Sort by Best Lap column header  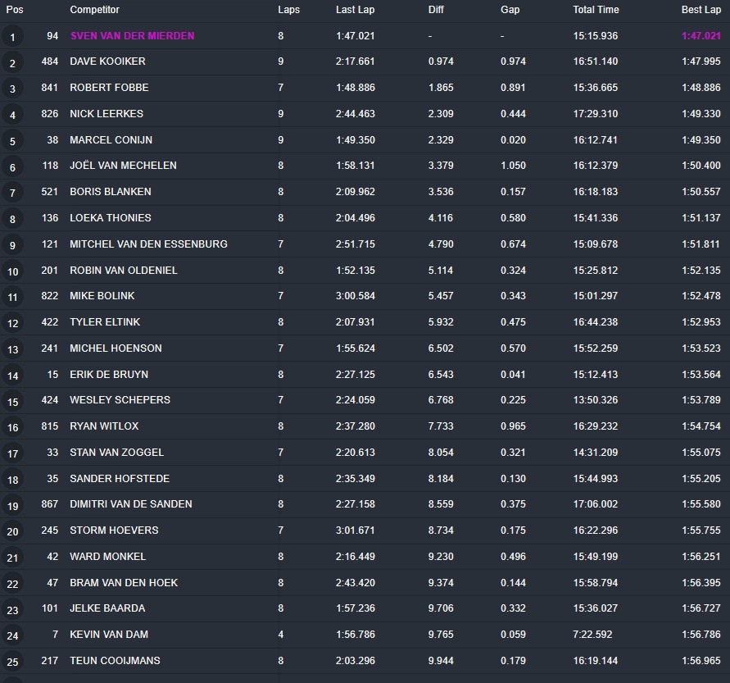click(x=701, y=10)
